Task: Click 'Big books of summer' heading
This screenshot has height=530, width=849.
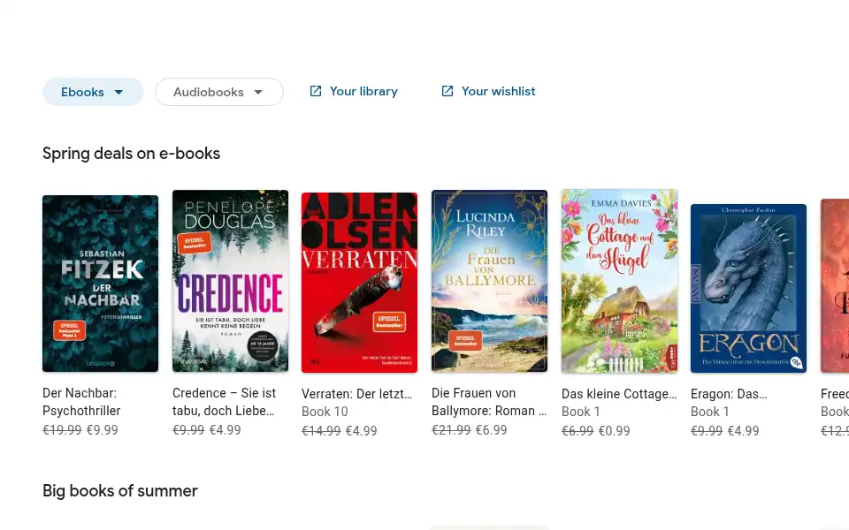Action: 120,490
